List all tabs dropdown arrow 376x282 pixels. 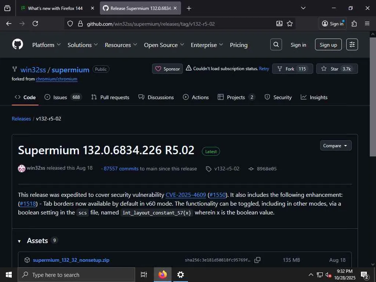(303, 8)
